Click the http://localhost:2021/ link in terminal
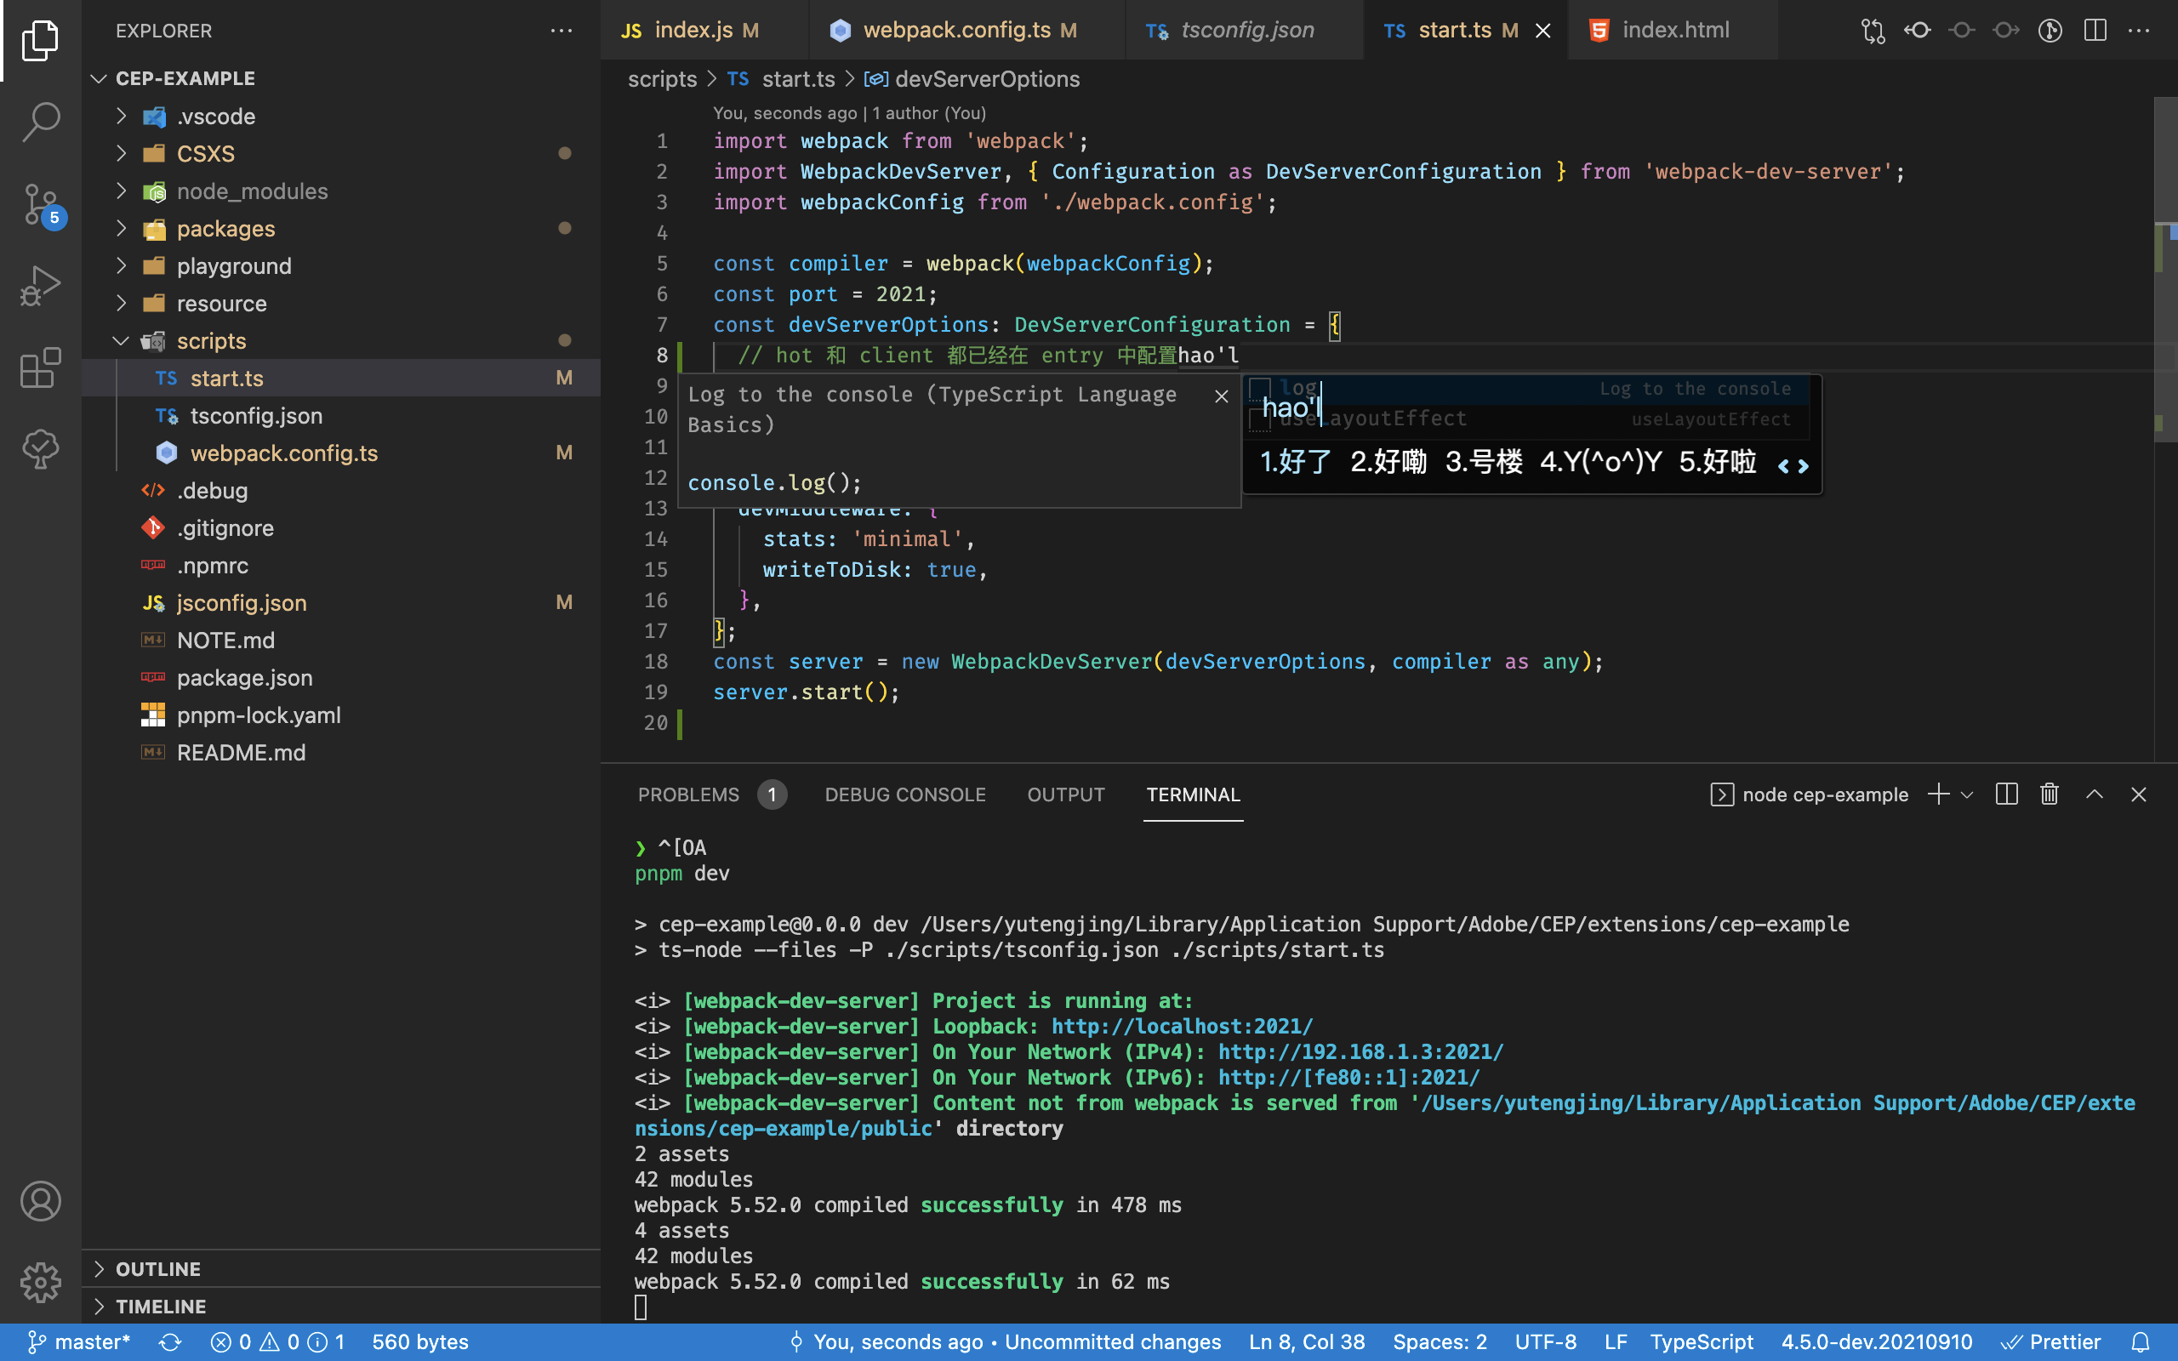2178x1361 pixels. coord(1180,1025)
